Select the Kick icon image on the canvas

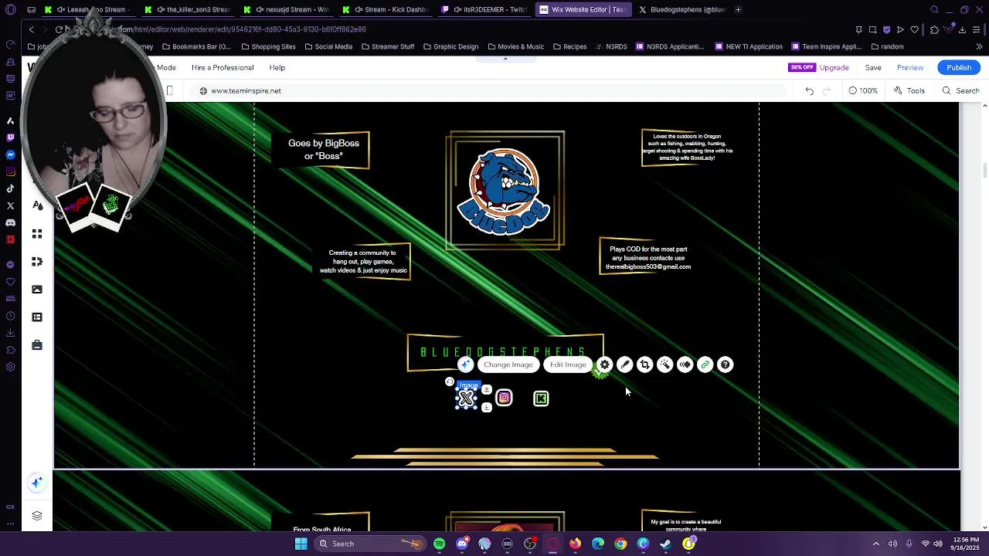pyautogui.click(x=541, y=398)
